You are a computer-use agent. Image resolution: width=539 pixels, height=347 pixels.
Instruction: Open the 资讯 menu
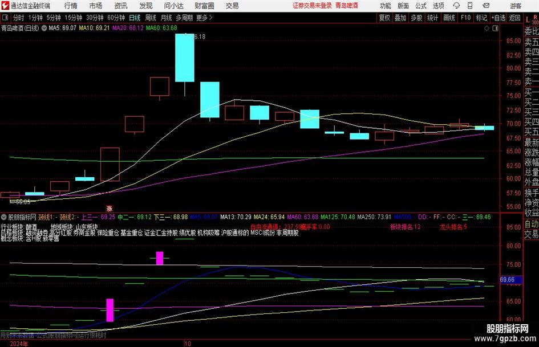click(x=121, y=6)
